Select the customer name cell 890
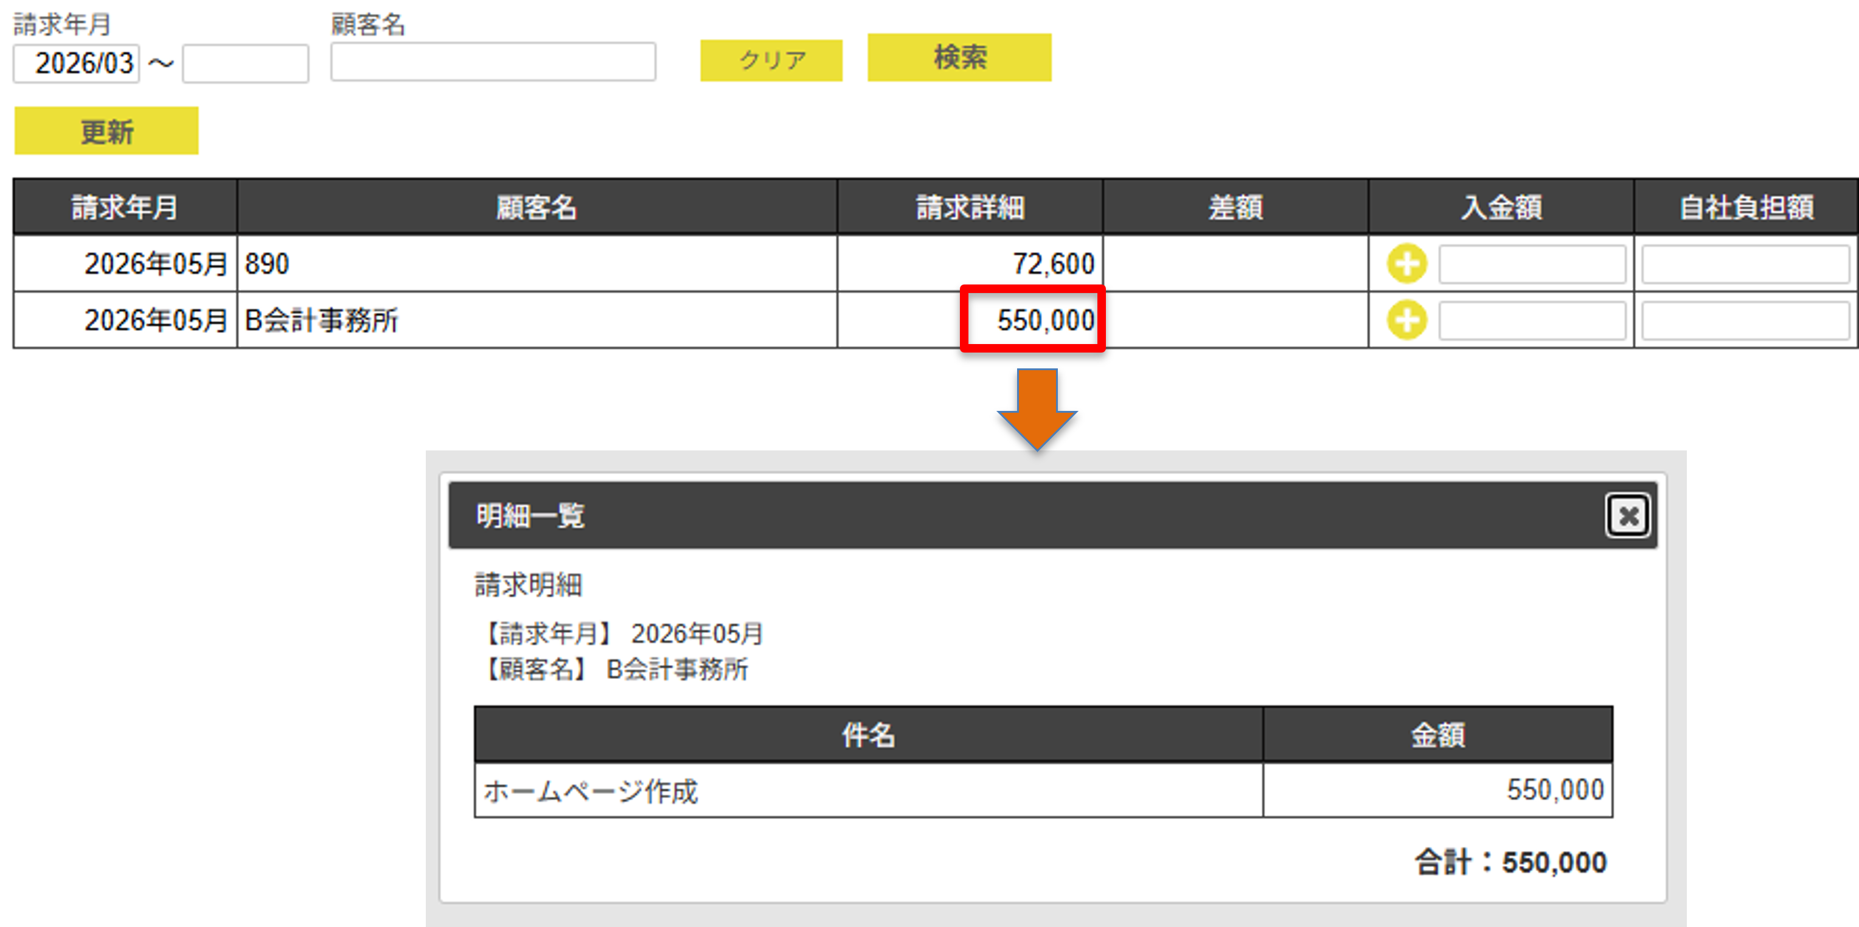Image resolution: width=1859 pixels, height=927 pixels. tap(536, 263)
